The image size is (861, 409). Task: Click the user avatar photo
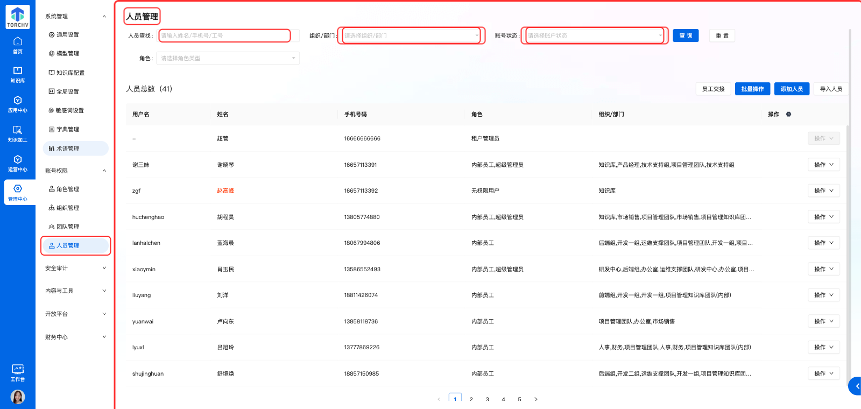click(18, 397)
